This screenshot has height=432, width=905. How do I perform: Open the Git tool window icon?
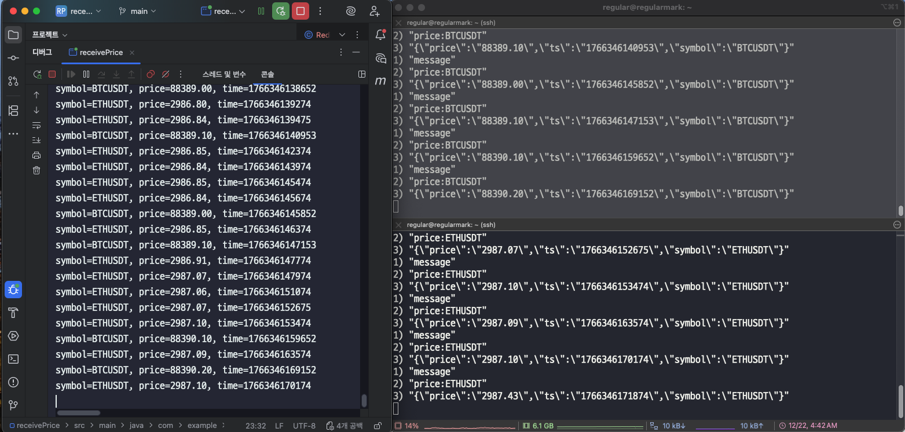coord(13,405)
